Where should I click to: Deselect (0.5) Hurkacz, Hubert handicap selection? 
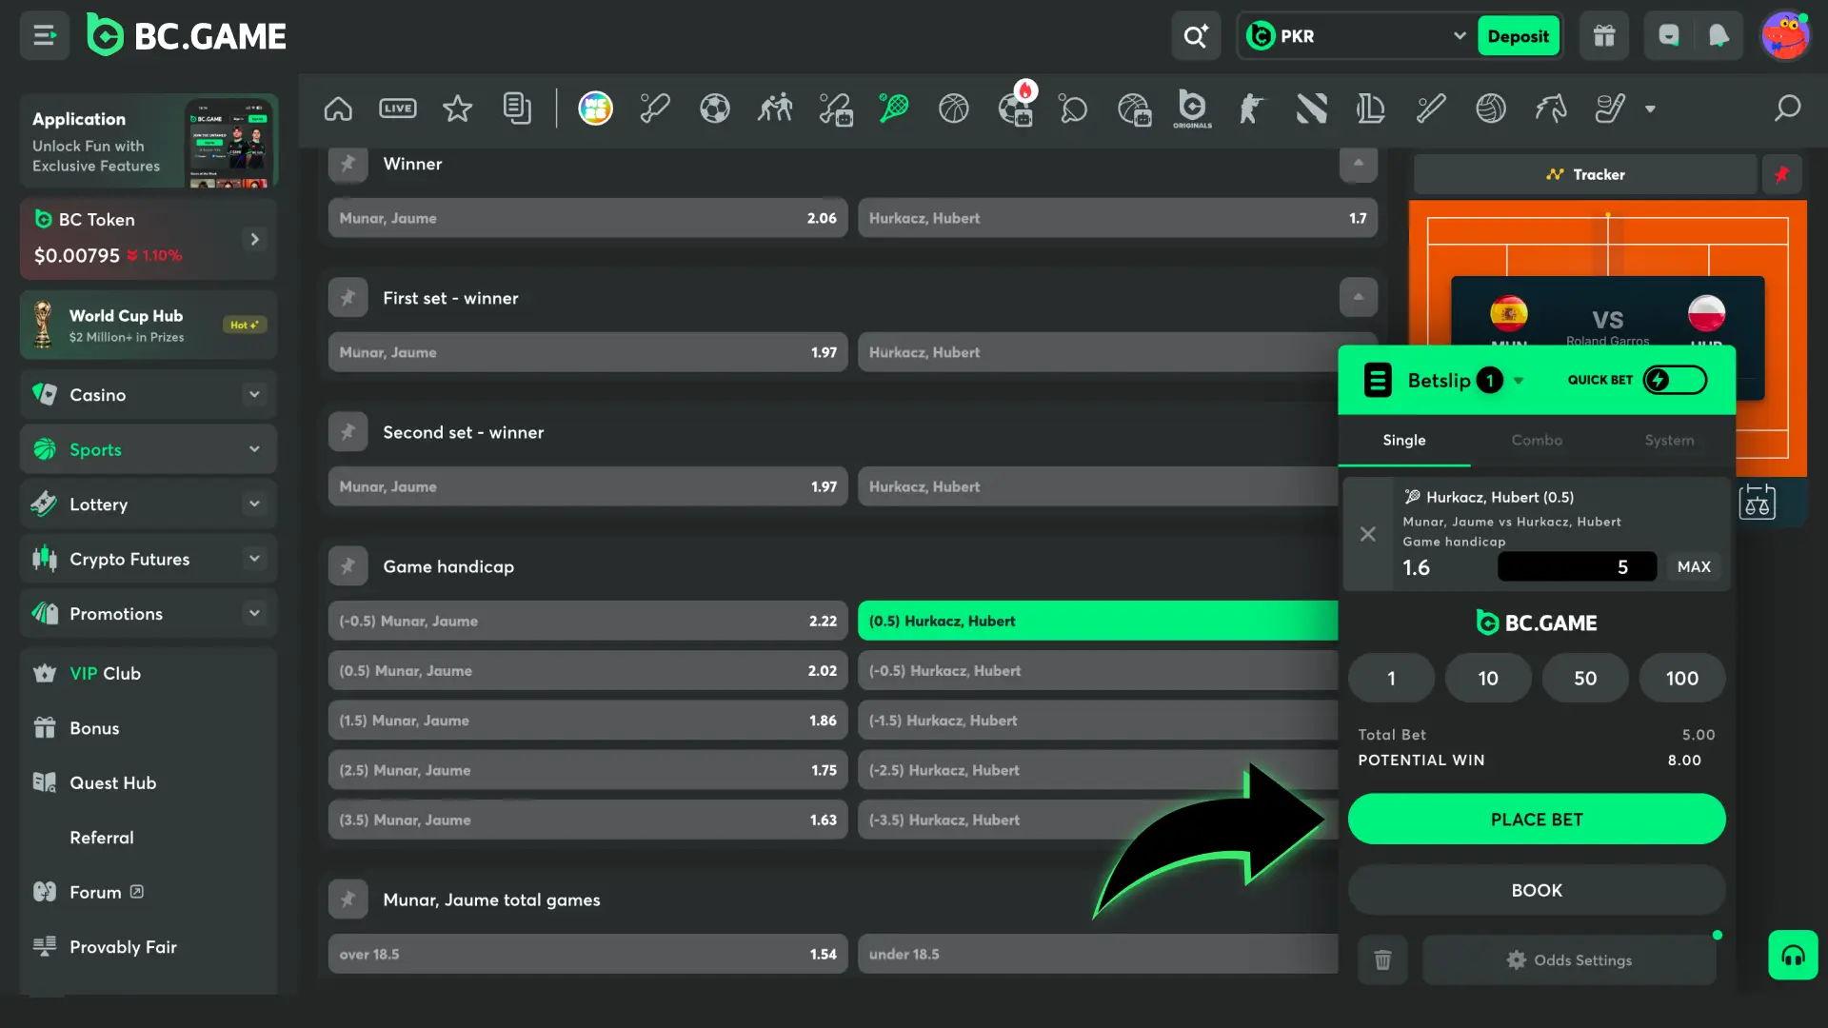coord(1098,621)
